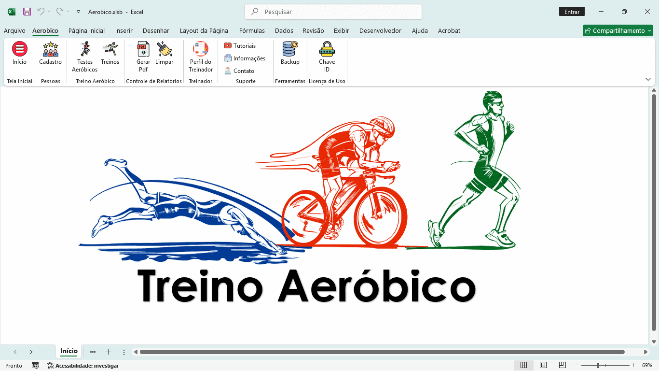This screenshot has width=659, height=371.
Task: Click the horizontal scrollbar right arrow
Action: [646, 352]
